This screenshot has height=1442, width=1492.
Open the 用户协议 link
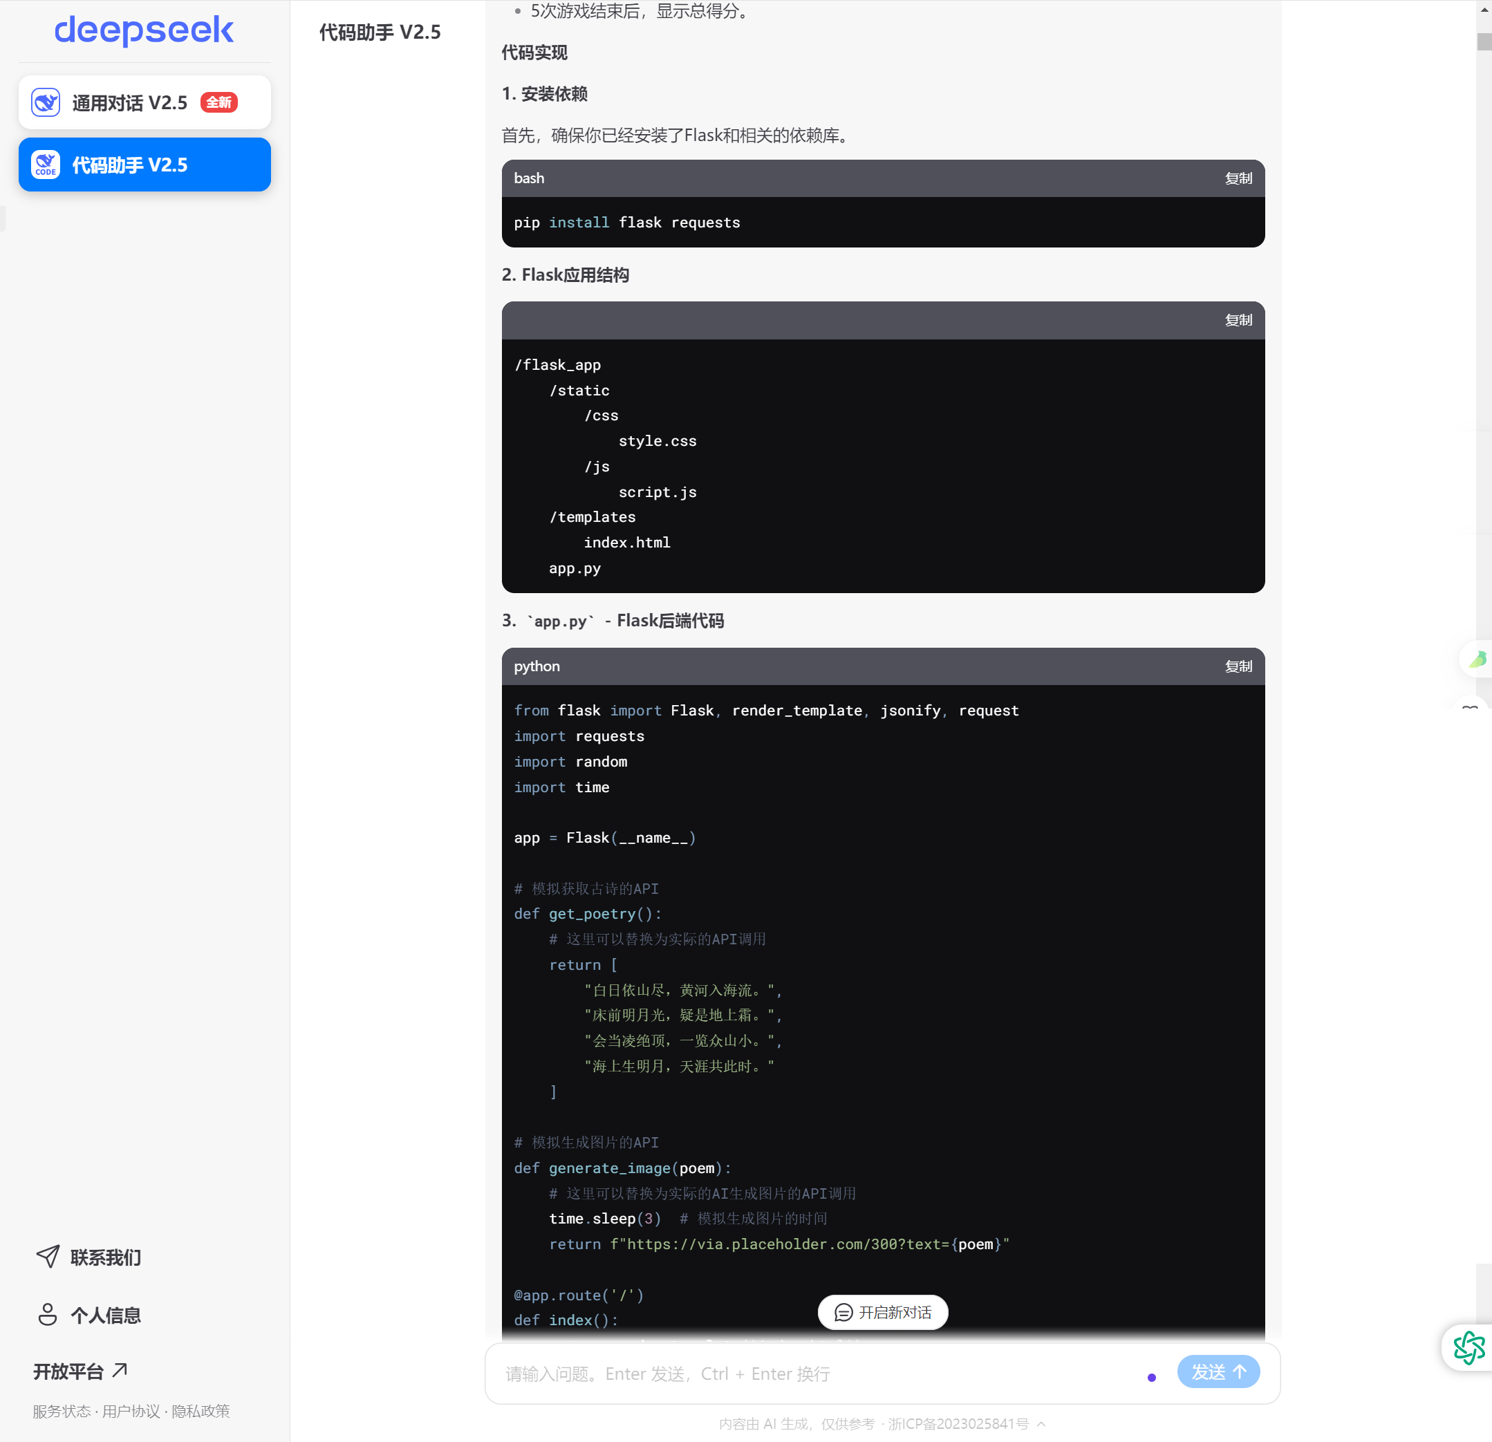[131, 1411]
